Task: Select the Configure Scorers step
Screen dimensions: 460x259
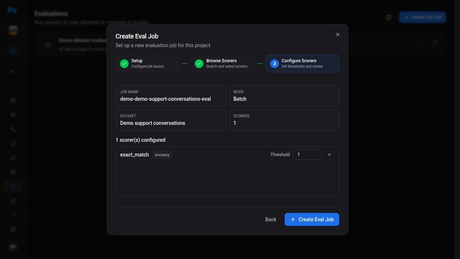Action: (x=302, y=63)
